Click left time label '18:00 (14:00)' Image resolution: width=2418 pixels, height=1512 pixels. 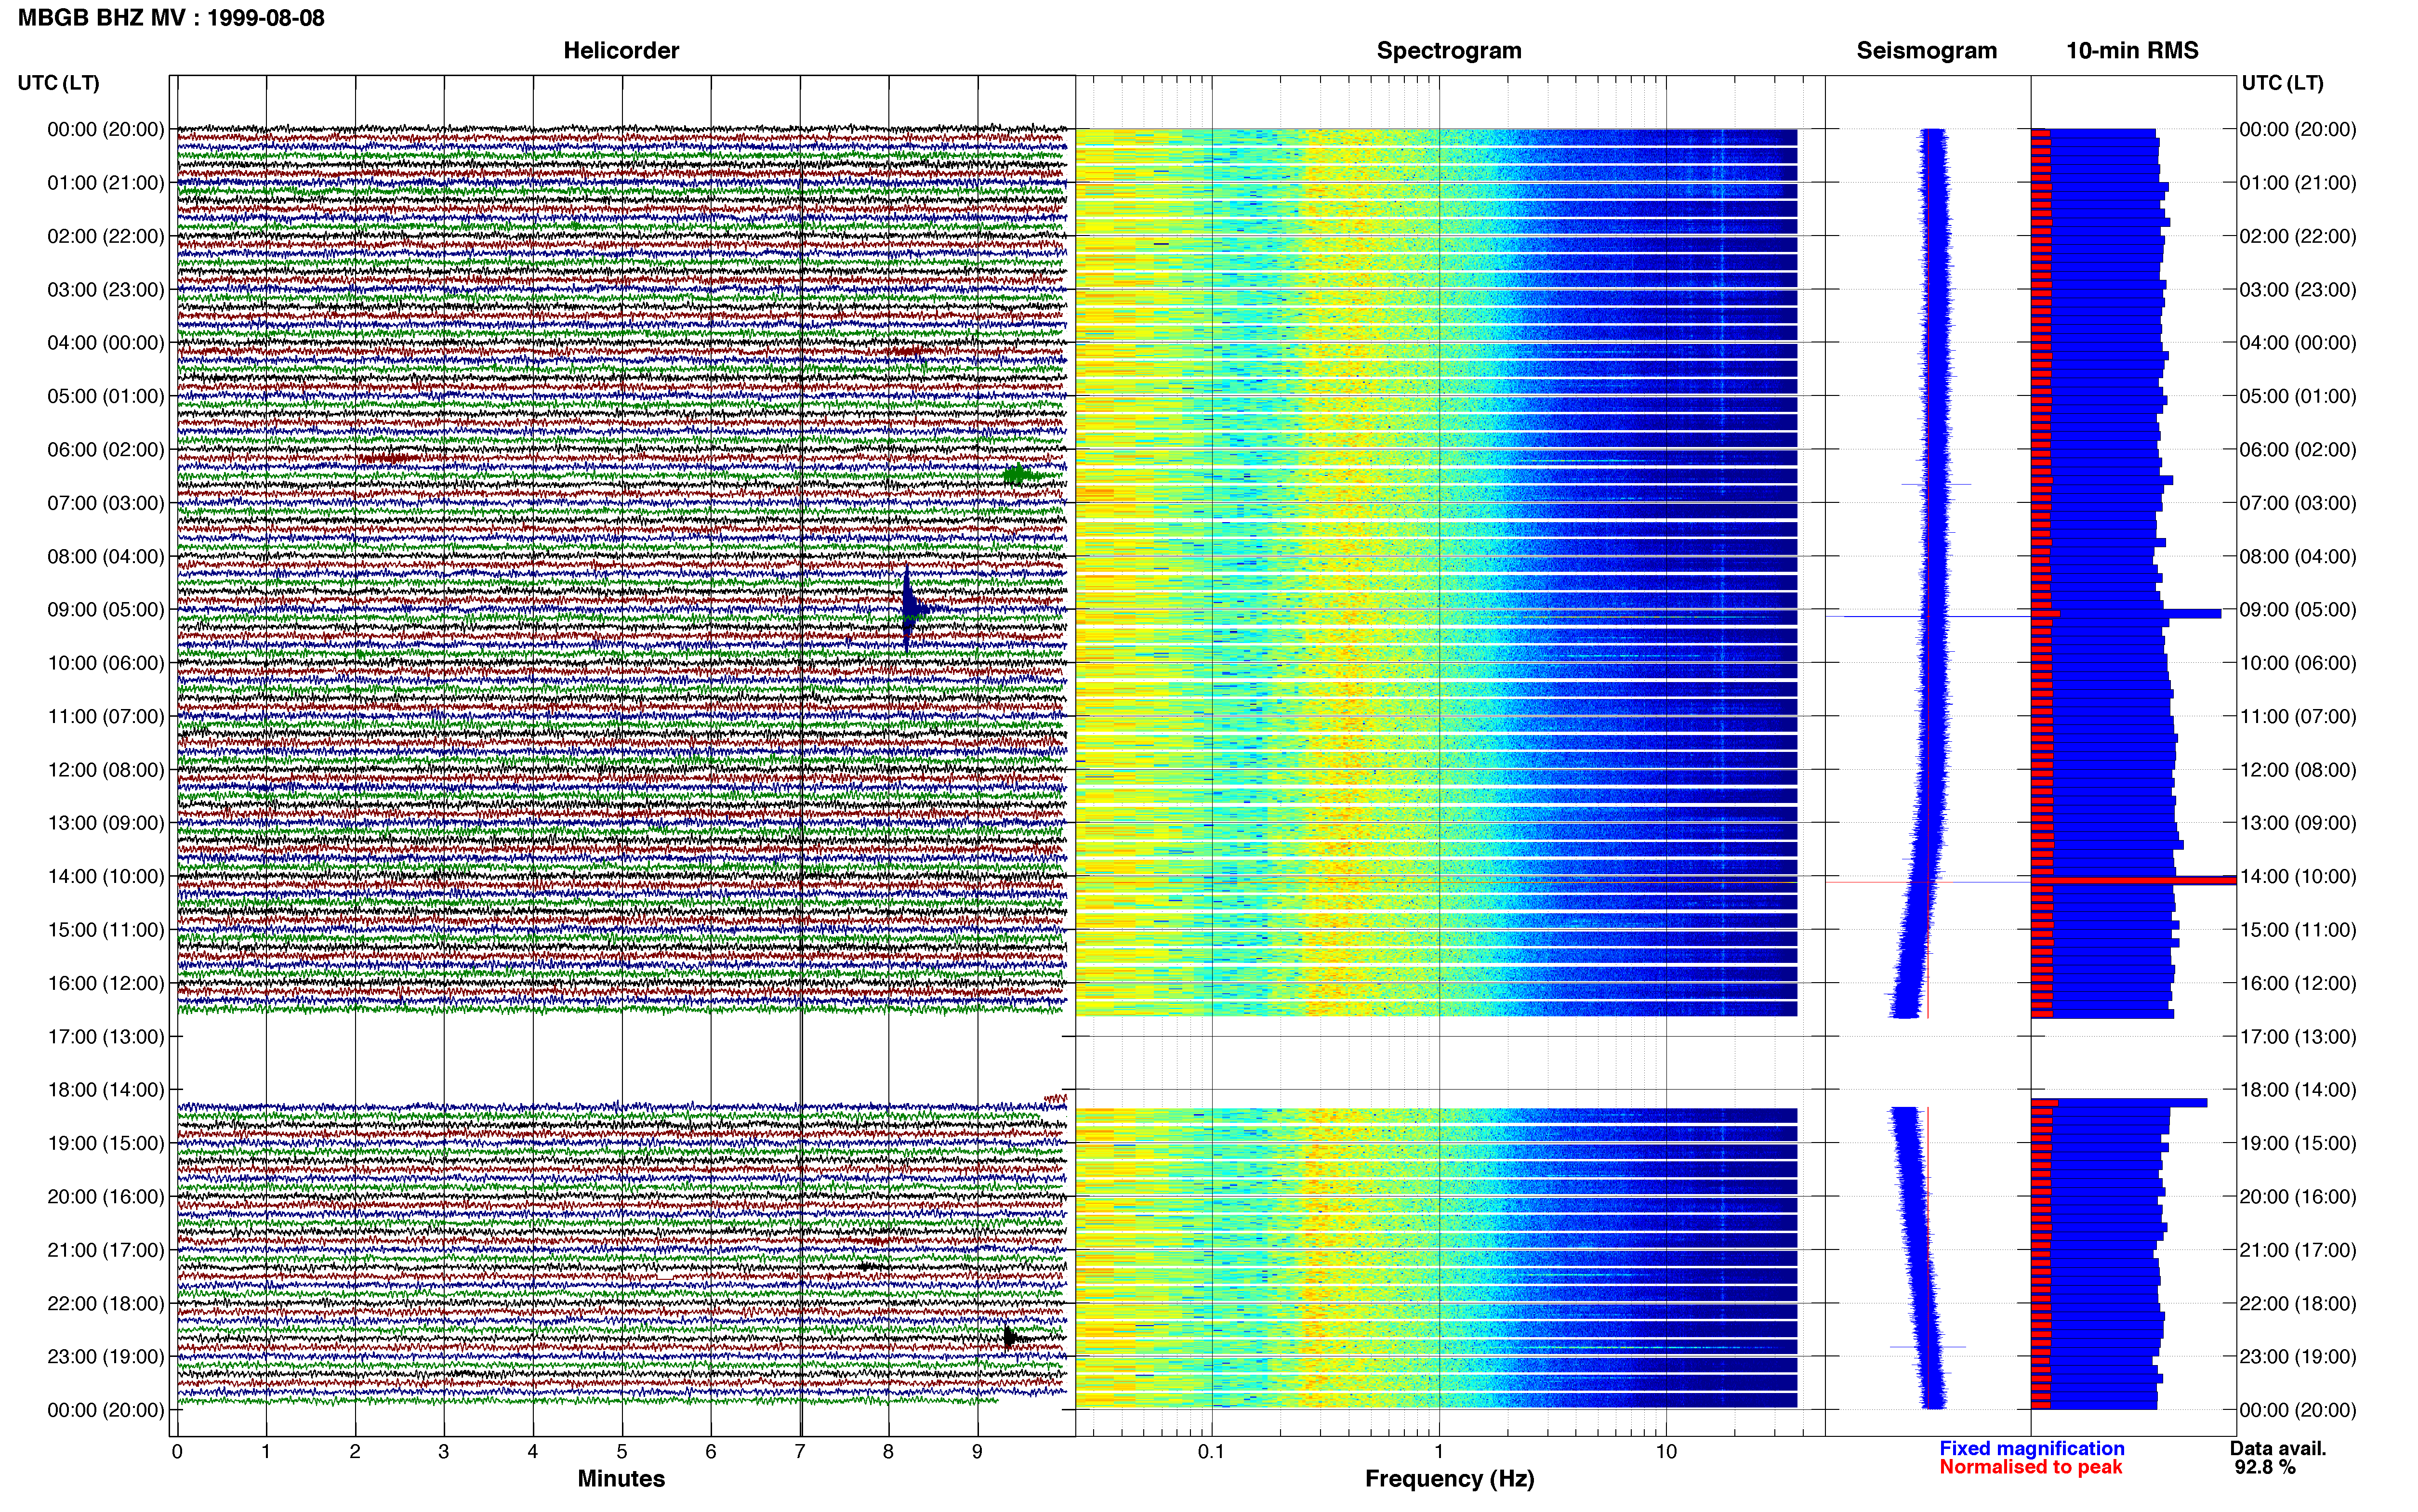[106, 1090]
